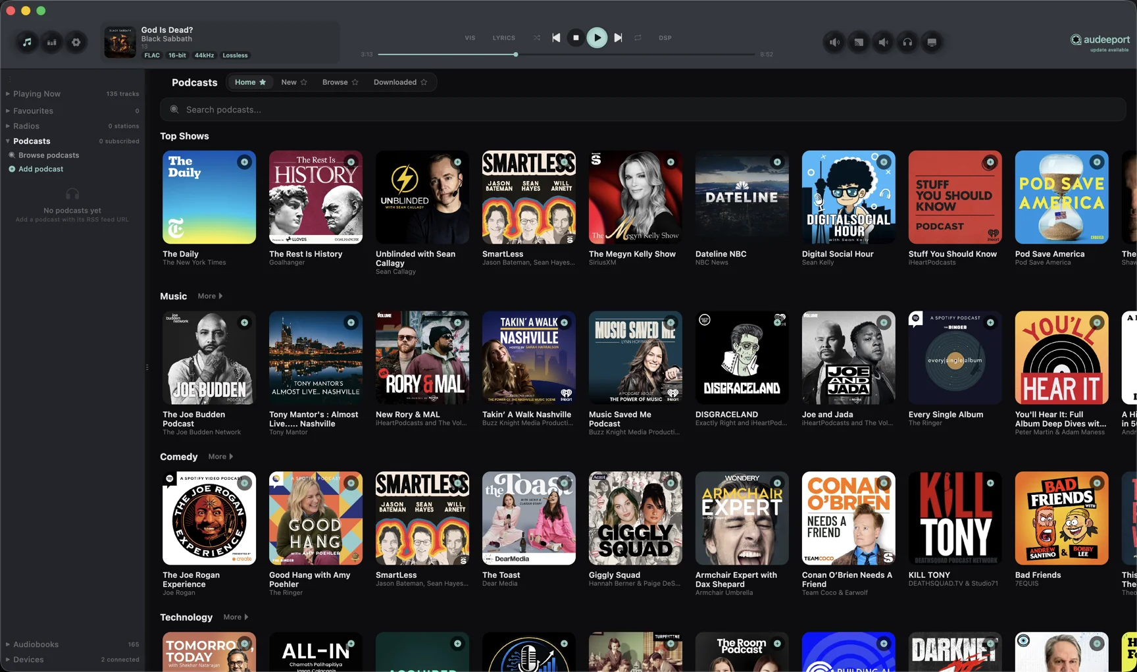Click the loud speaker output icon
The height and width of the screenshot is (672, 1137).
tap(834, 42)
